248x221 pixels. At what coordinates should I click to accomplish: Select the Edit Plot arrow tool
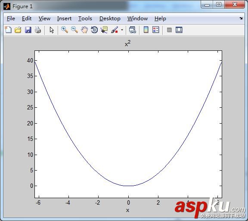pyautogui.click(x=52, y=30)
